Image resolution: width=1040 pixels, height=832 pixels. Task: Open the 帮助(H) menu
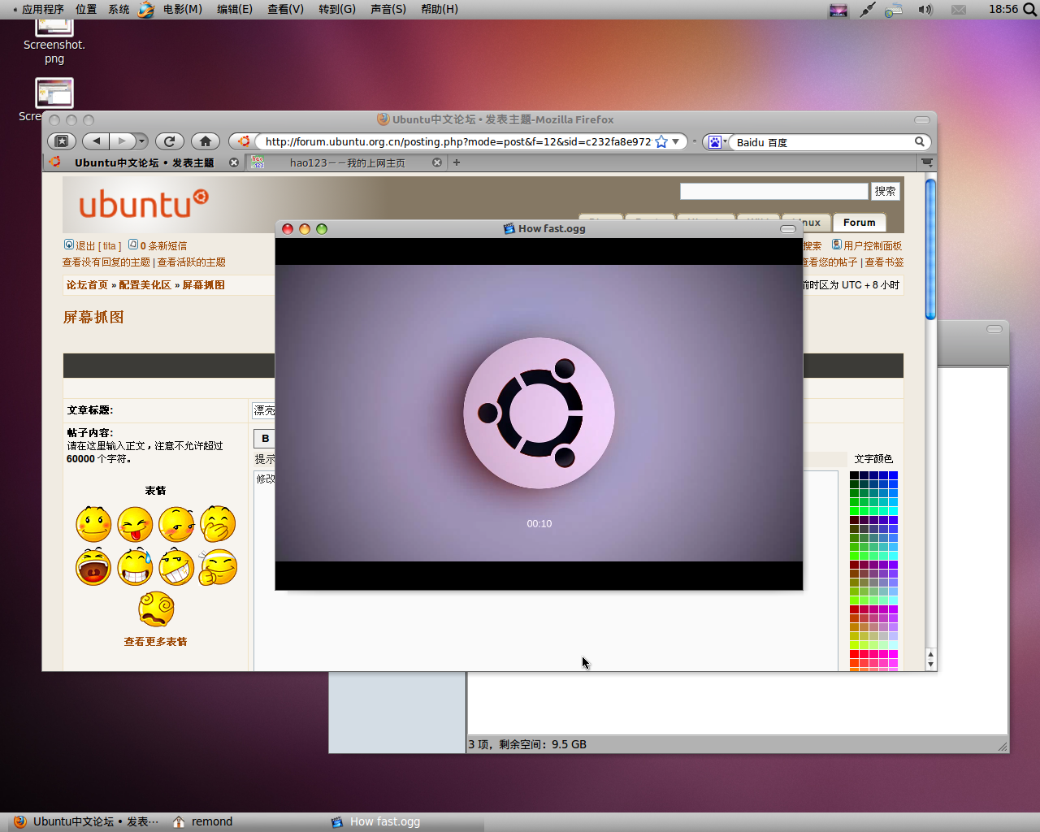pyautogui.click(x=439, y=9)
